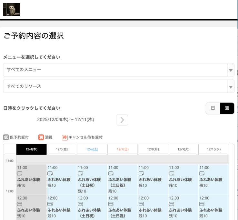Image resolution: width=238 pixels, height=220 pixels.
Task: Switch to 週 (week) view
Action: 227,108
